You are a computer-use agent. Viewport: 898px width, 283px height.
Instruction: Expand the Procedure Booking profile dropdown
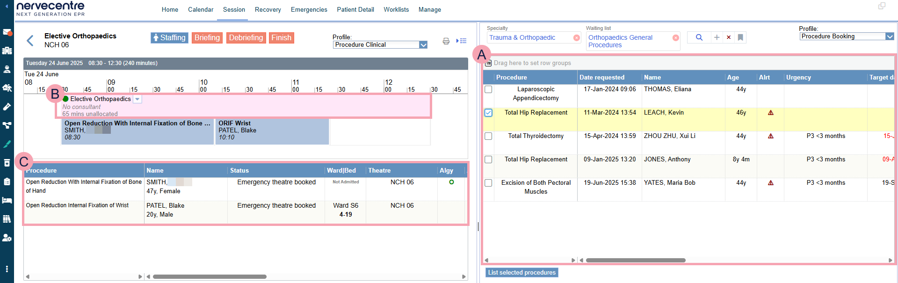click(x=890, y=36)
